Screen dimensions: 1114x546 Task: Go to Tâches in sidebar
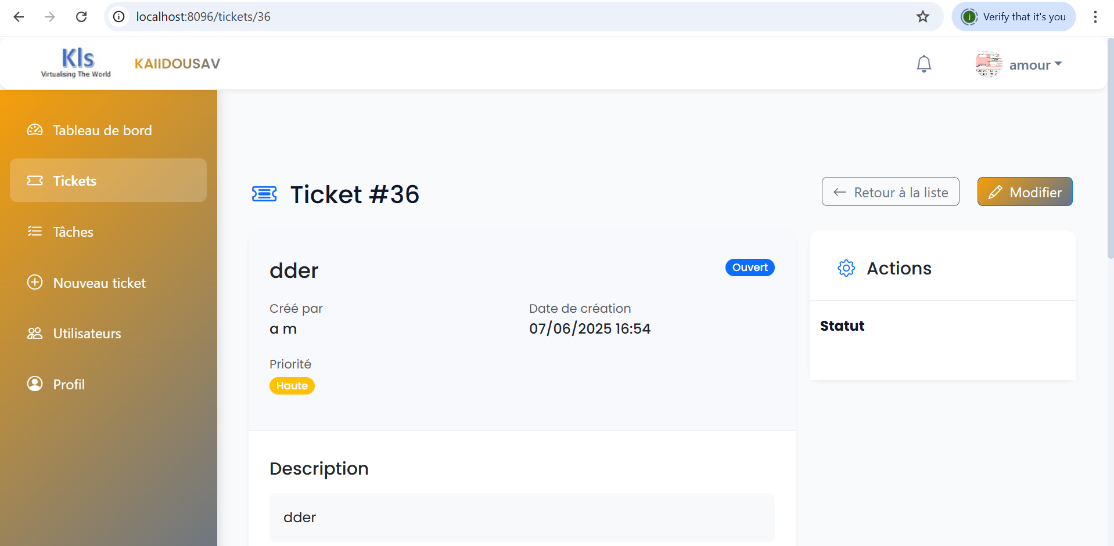[x=73, y=232]
